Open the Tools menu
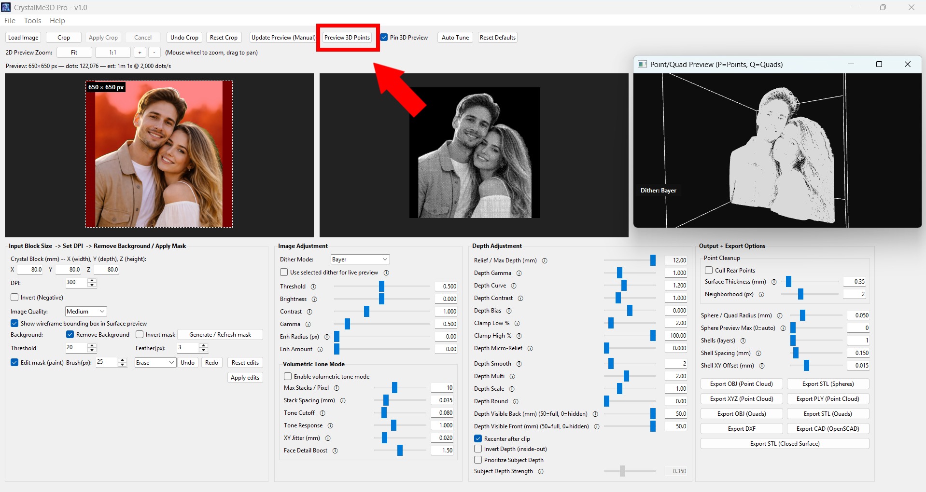Screen dimensions: 926x492 pos(32,21)
